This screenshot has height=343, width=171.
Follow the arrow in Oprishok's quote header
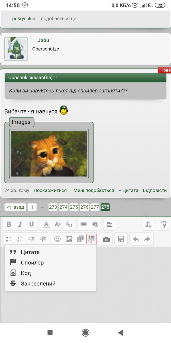(x=56, y=77)
